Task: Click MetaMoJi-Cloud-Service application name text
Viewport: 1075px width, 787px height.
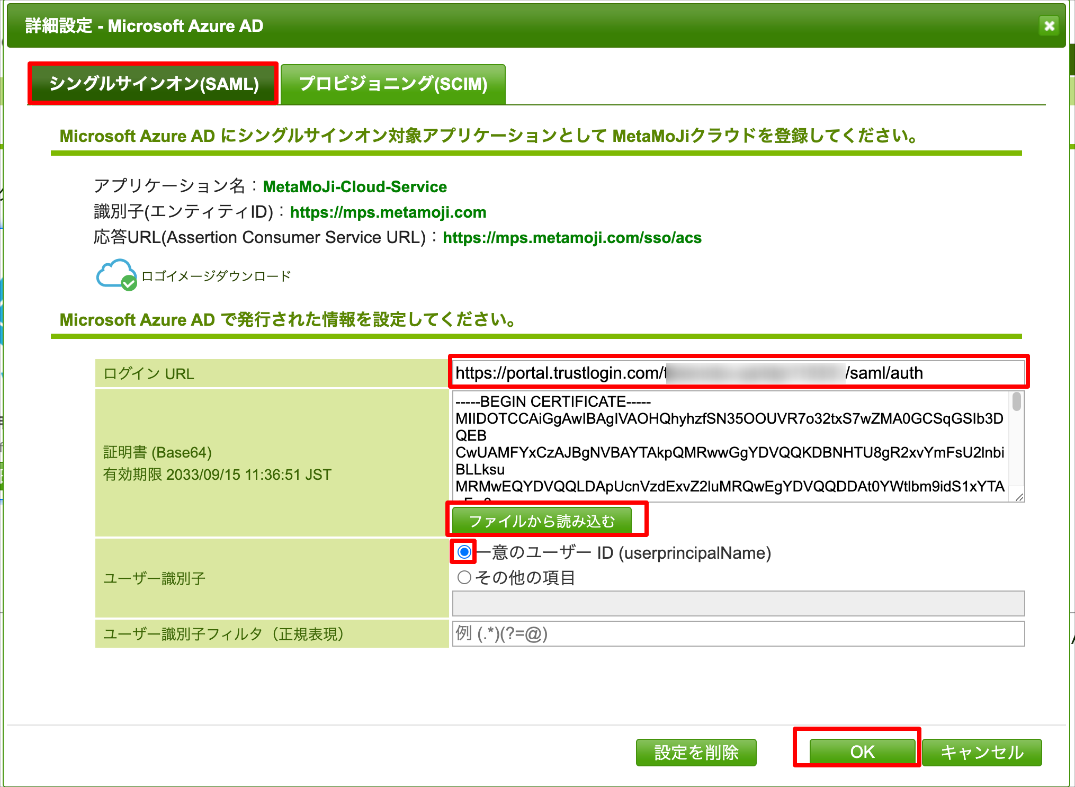Action: click(x=355, y=187)
